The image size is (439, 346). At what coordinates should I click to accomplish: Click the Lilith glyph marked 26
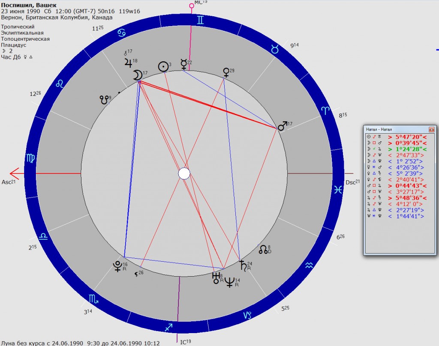(x=136, y=274)
